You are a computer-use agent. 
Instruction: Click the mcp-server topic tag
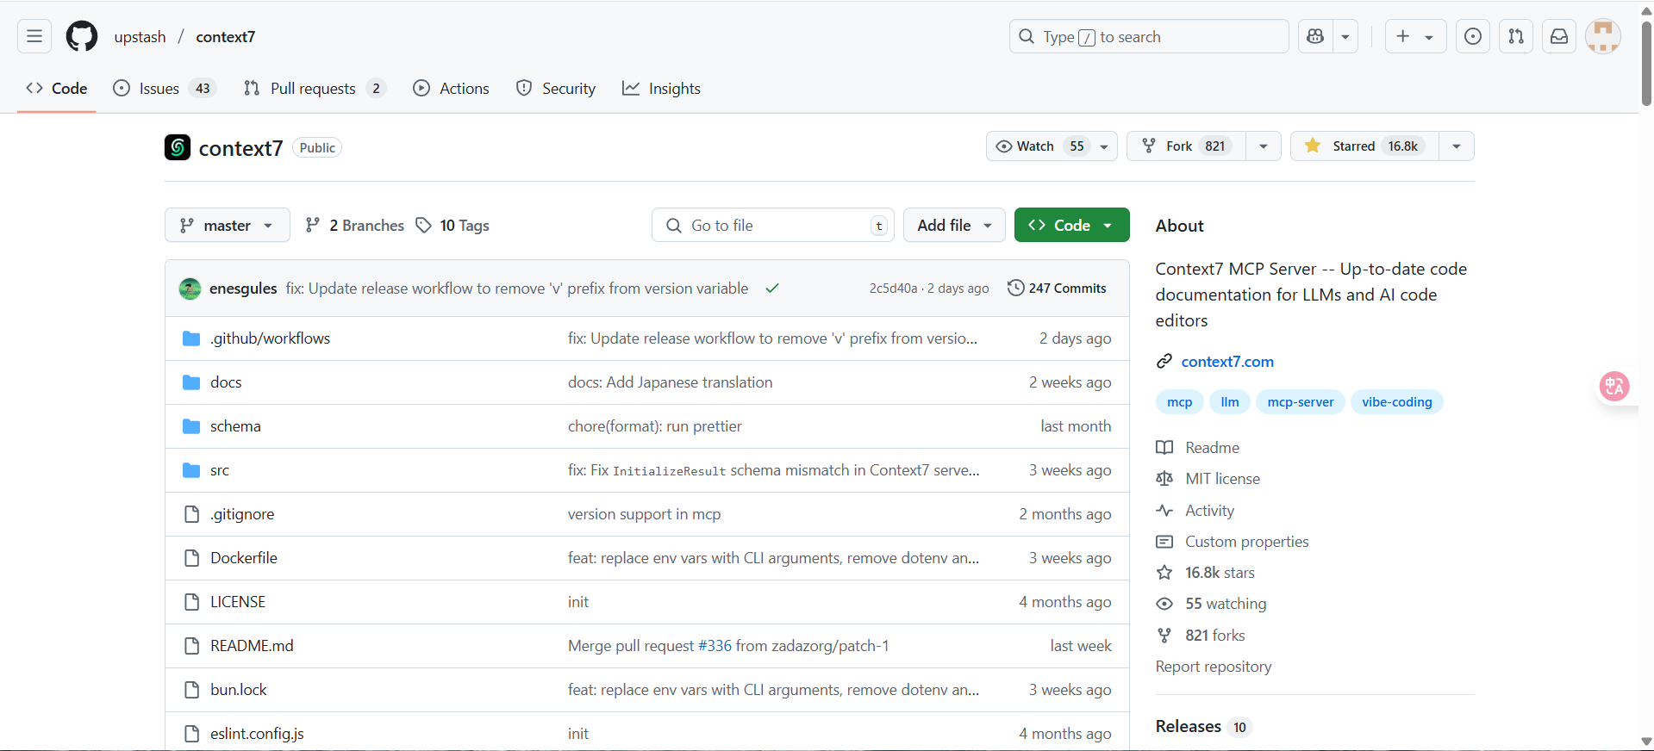point(1300,402)
